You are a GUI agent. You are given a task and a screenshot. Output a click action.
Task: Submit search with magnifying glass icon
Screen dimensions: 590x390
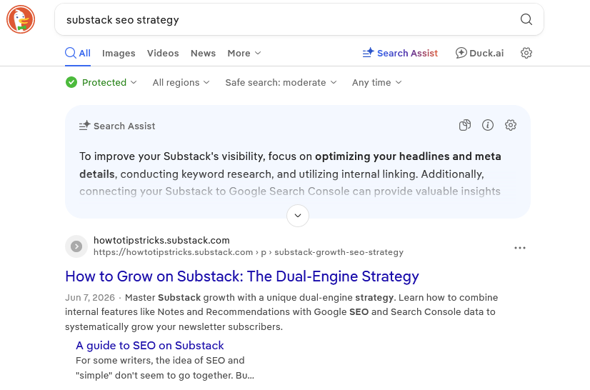click(x=526, y=19)
